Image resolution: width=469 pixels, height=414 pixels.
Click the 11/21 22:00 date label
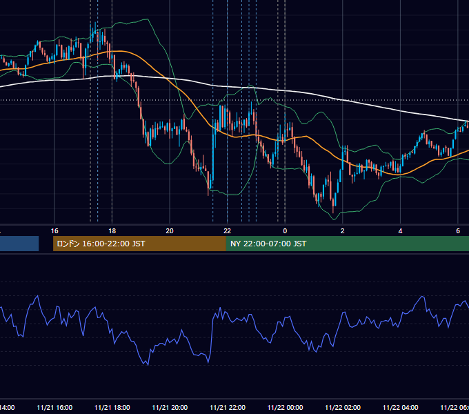tap(228, 407)
